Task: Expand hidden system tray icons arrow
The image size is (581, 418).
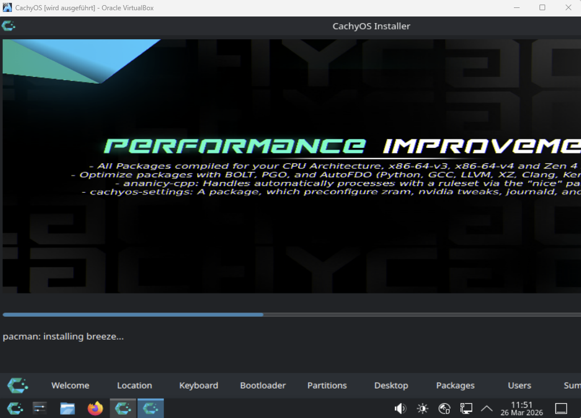Action: pos(487,408)
